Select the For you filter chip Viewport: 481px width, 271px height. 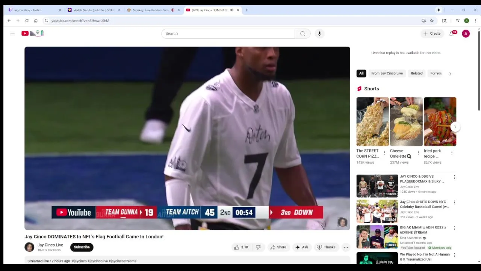[x=436, y=73]
